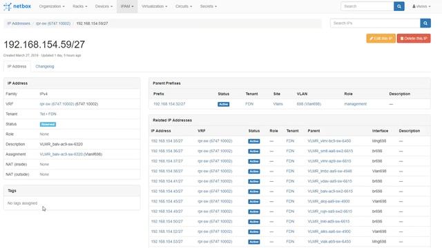Open FDN tenant in the 192.168.154.52/27 row
442x248 pixels.
click(290, 231)
